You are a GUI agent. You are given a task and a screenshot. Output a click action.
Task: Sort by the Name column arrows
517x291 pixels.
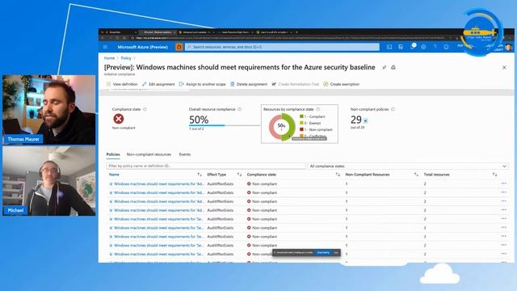coord(200,175)
